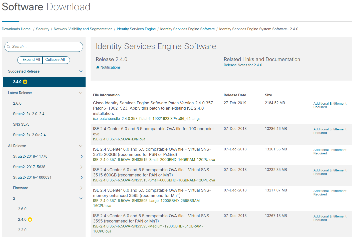Navigate to Downloads Home breadcrumb

point(16,29)
